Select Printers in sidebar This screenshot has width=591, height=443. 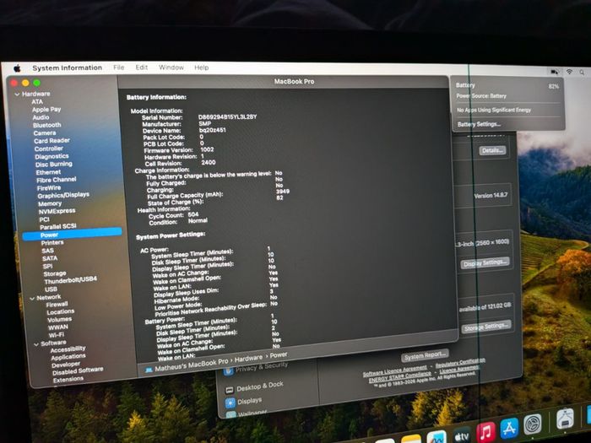[52, 243]
